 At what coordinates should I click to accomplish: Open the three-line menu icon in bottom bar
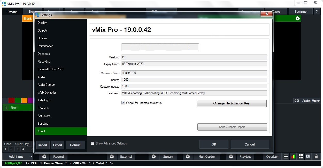pos(286,157)
